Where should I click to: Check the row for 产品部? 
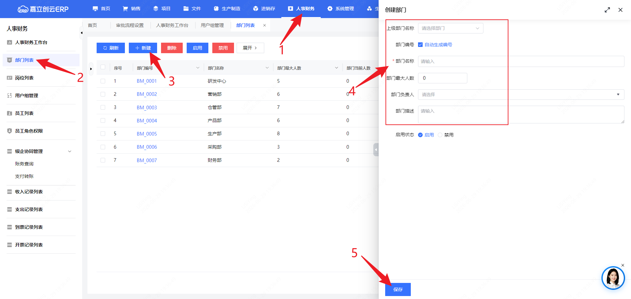pos(103,120)
